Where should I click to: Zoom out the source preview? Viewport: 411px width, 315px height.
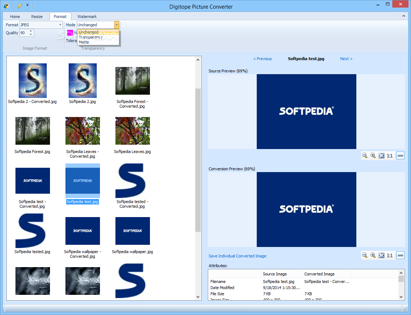pyautogui.click(x=365, y=156)
